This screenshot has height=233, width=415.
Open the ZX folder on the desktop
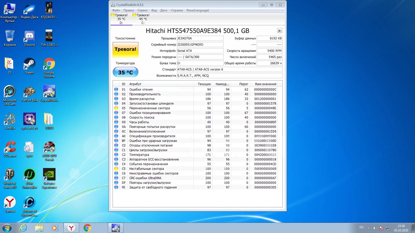(x=10, y=66)
